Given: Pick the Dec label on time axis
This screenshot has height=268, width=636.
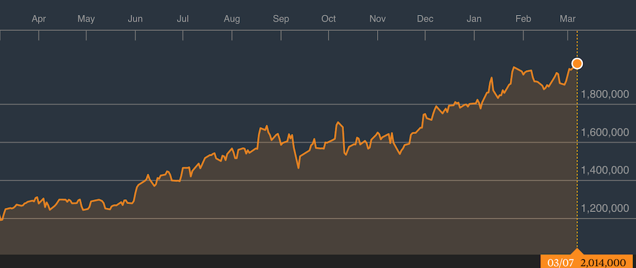Looking at the screenshot, I should [x=425, y=19].
